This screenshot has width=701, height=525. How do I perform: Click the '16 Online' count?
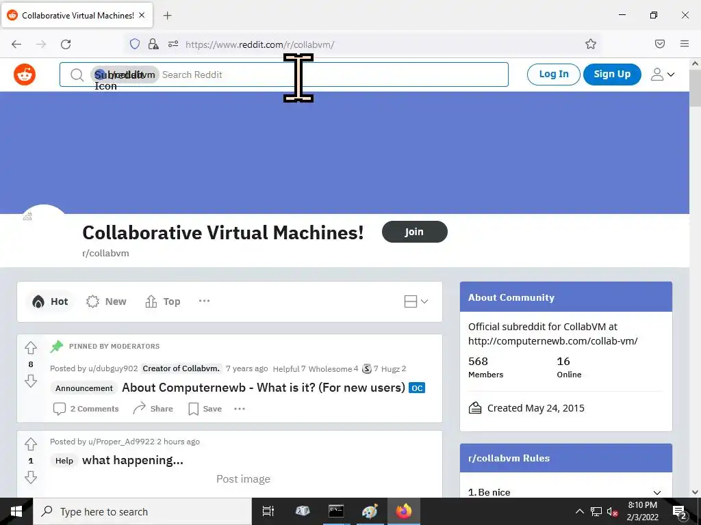[x=569, y=367]
